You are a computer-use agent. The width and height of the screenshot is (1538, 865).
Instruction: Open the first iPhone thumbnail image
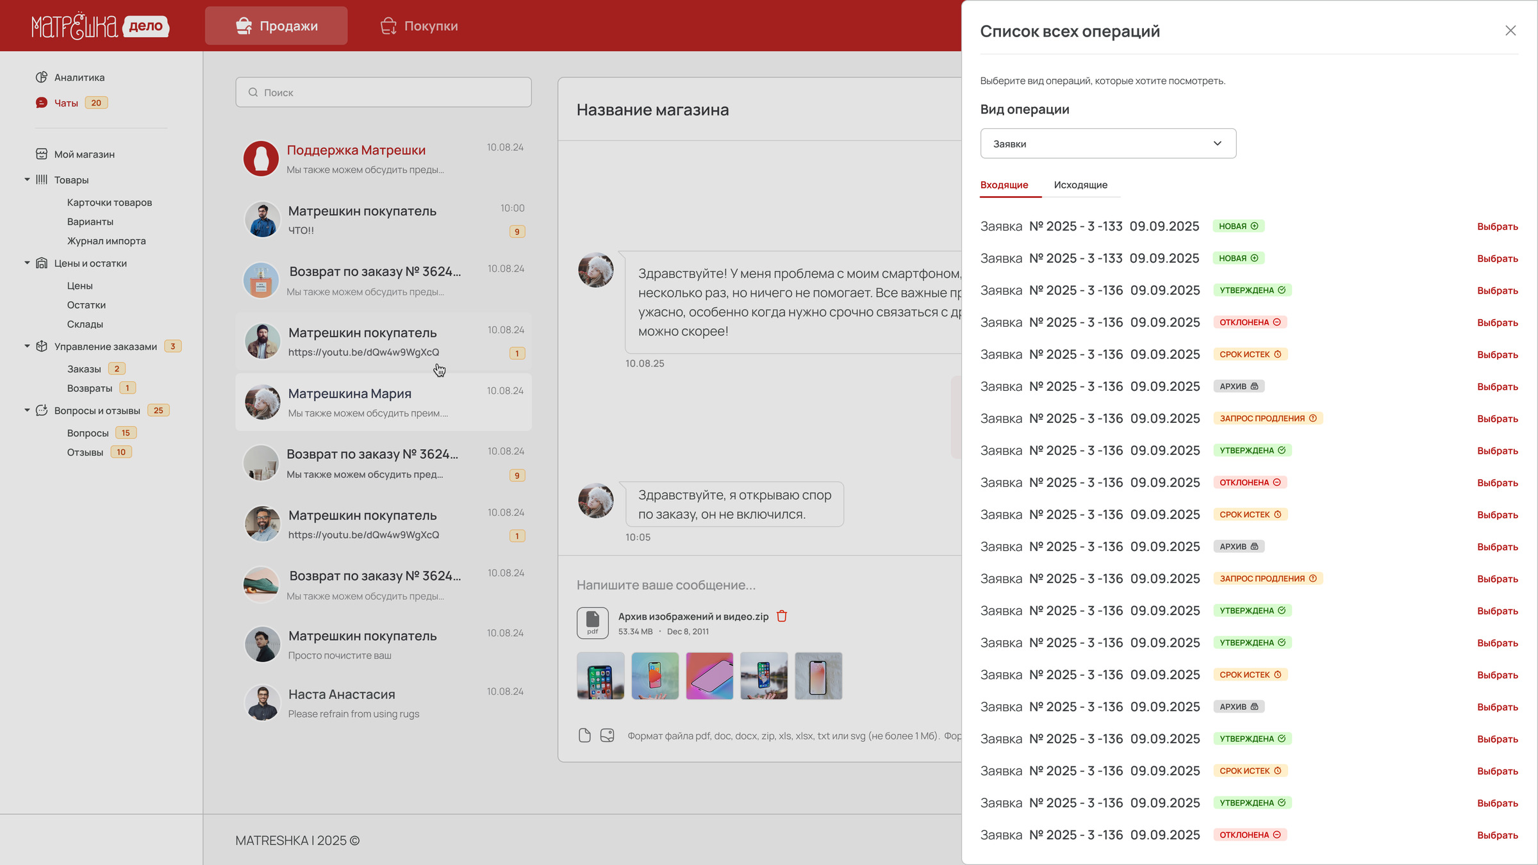(600, 676)
